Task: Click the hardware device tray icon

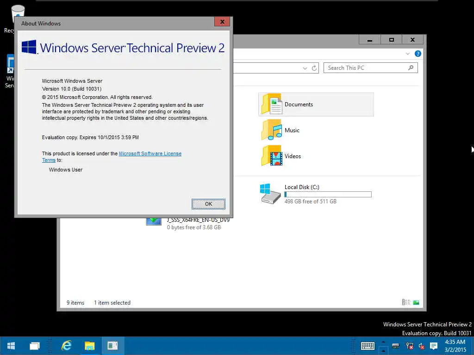Action: (x=396, y=346)
